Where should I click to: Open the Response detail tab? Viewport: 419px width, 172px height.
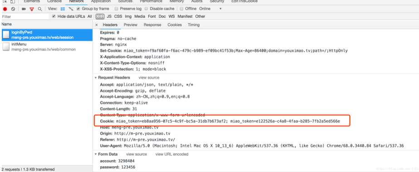(x=152, y=25)
